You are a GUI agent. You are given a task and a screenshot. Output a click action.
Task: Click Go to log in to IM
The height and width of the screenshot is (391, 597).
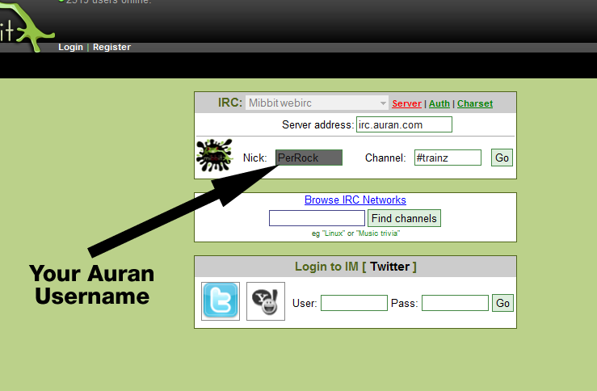click(x=502, y=303)
